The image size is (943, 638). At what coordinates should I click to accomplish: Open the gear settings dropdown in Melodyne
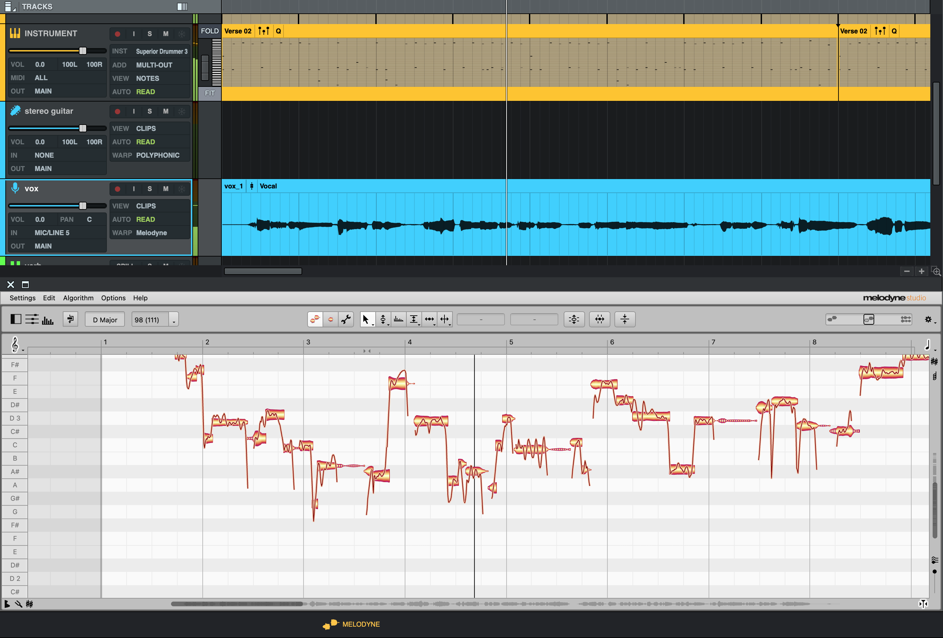coord(929,320)
